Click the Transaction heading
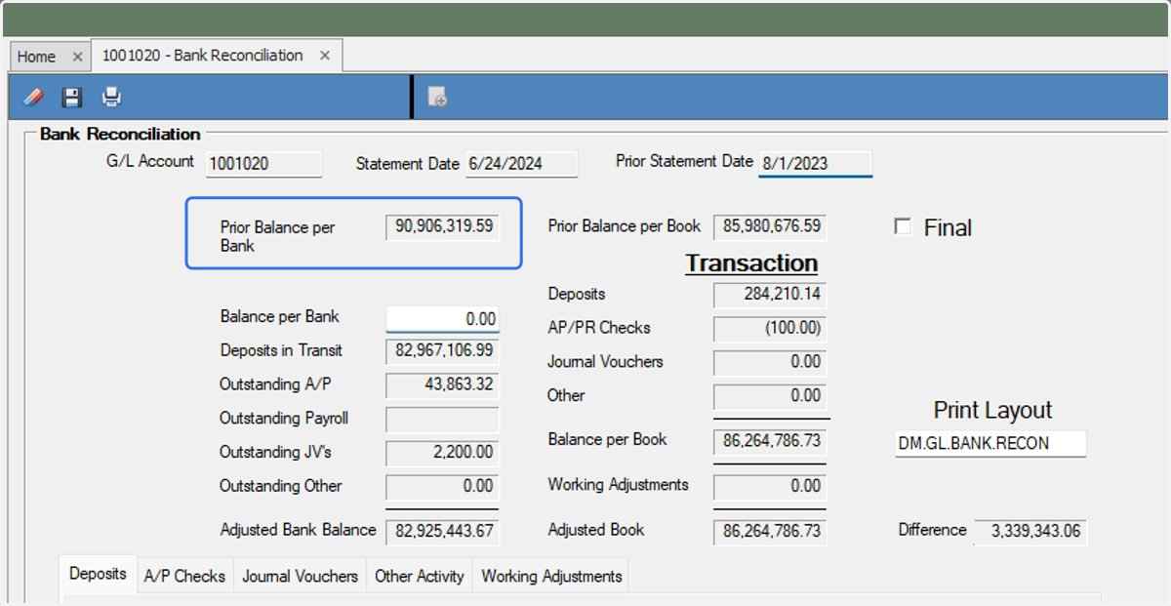Viewport: 1171px width, 606px height. coord(751,263)
